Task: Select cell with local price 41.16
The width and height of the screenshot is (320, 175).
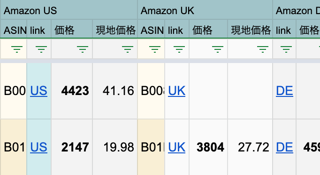Action: tap(115, 91)
